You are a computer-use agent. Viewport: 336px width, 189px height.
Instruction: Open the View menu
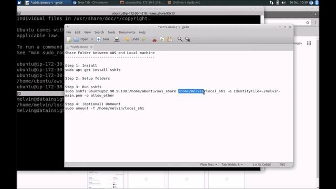[x=87, y=32]
